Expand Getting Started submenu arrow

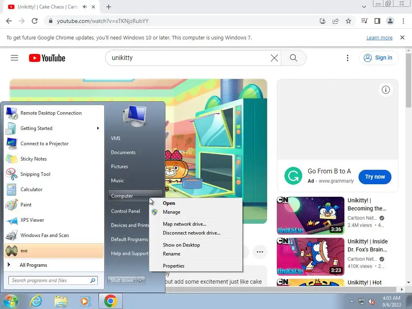[98, 128]
